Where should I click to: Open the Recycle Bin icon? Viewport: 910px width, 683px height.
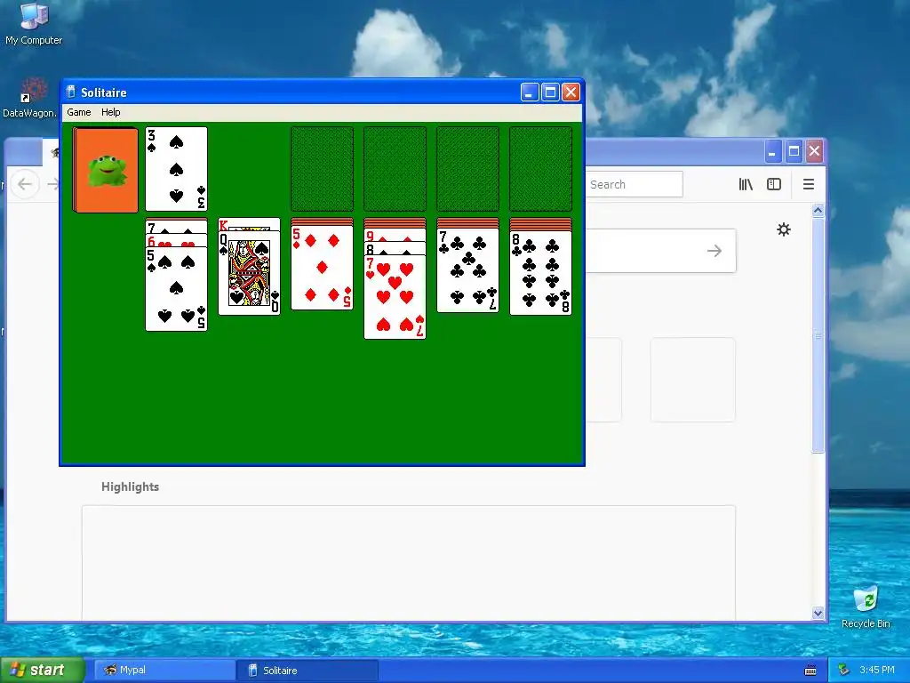click(x=866, y=607)
